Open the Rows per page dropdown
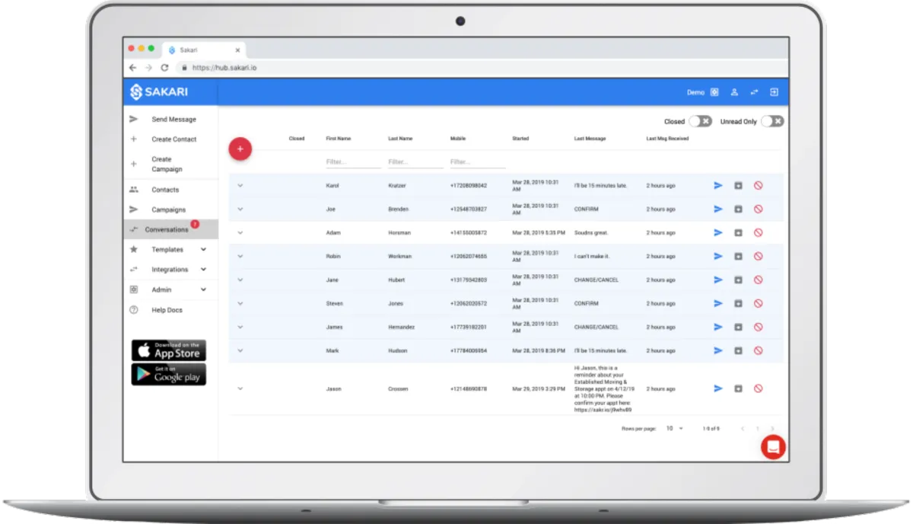This screenshot has width=913, height=524. pyautogui.click(x=675, y=429)
